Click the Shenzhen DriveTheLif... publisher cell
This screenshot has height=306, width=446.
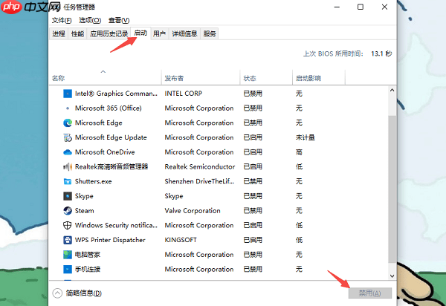(199, 181)
